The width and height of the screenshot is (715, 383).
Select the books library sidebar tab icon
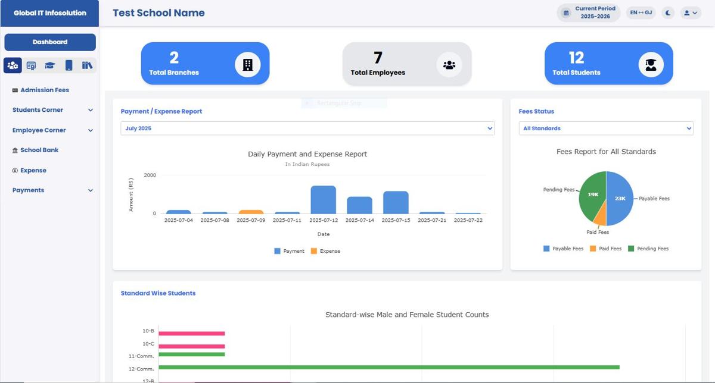point(87,65)
